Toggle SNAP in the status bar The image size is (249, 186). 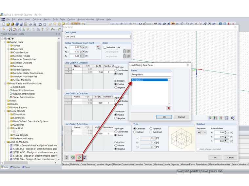tap(180, 171)
